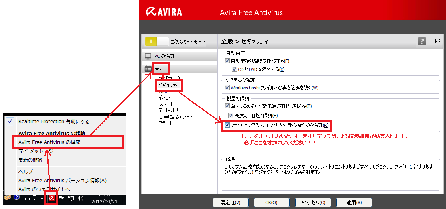This screenshot has height=209, width=446.
Task: Toggle 高度なプロセス保護 checkbox
Action: (231, 115)
